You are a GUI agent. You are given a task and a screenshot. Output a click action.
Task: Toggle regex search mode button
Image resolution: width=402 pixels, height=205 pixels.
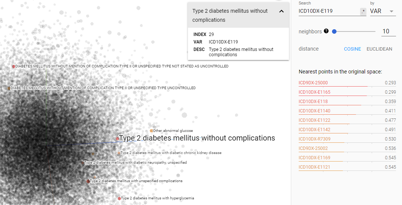point(363,11)
